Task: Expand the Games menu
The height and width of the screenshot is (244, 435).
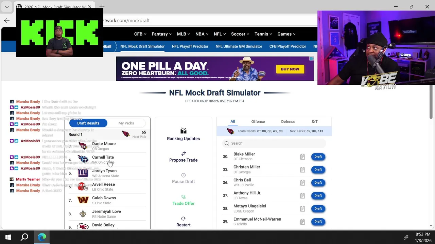Action: (286, 34)
